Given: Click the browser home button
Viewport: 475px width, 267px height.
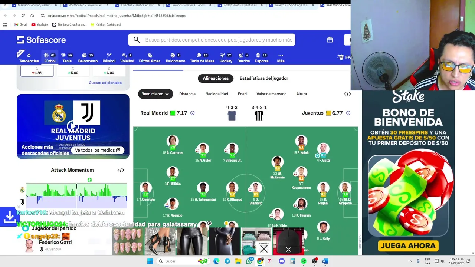Looking at the screenshot, I should [x=32, y=16].
